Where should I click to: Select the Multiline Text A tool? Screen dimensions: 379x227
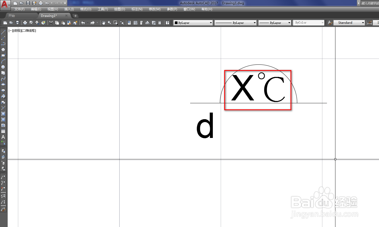3,137
